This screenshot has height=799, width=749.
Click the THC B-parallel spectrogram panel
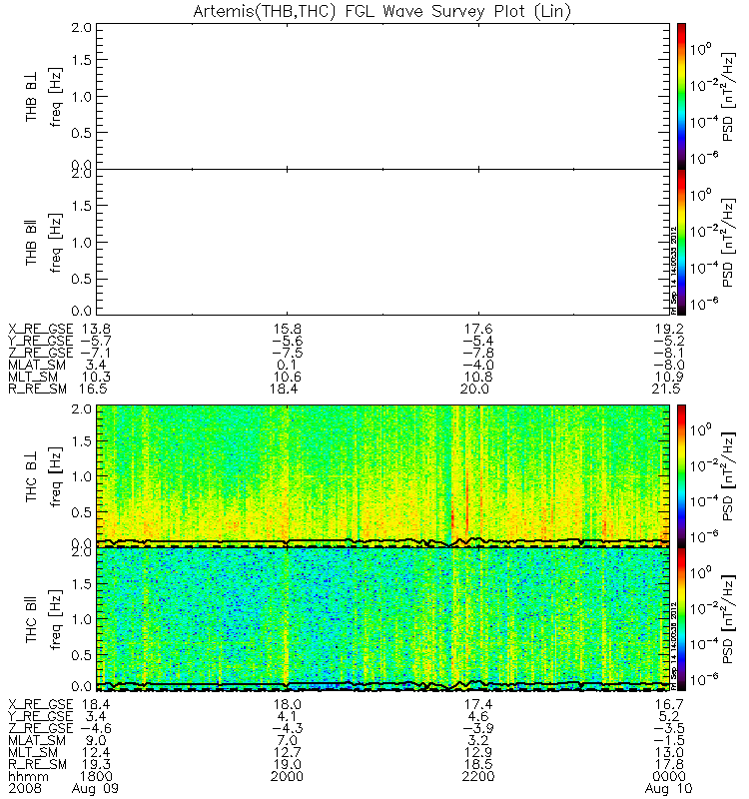coord(382,619)
